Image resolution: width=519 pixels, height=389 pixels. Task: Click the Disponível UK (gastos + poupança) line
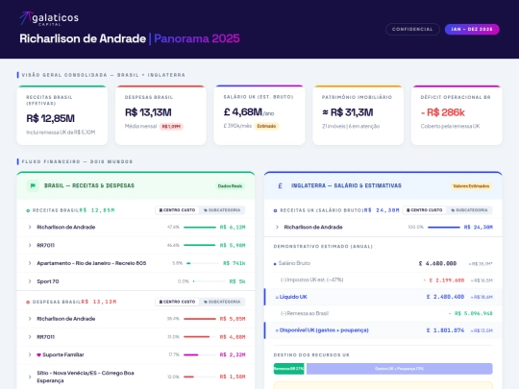383,330
